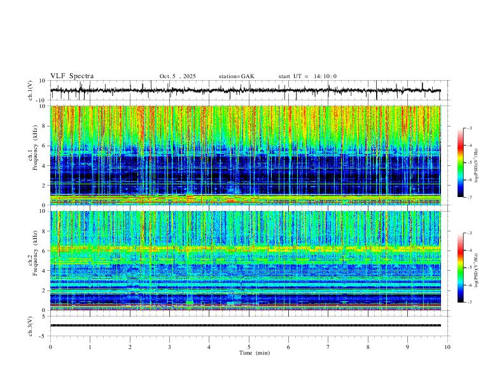
Task: Click the ch.3 black waveform band
Action: [x=246, y=325]
